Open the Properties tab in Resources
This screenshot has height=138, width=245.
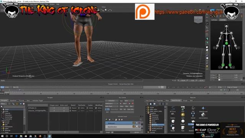tap(160, 100)
